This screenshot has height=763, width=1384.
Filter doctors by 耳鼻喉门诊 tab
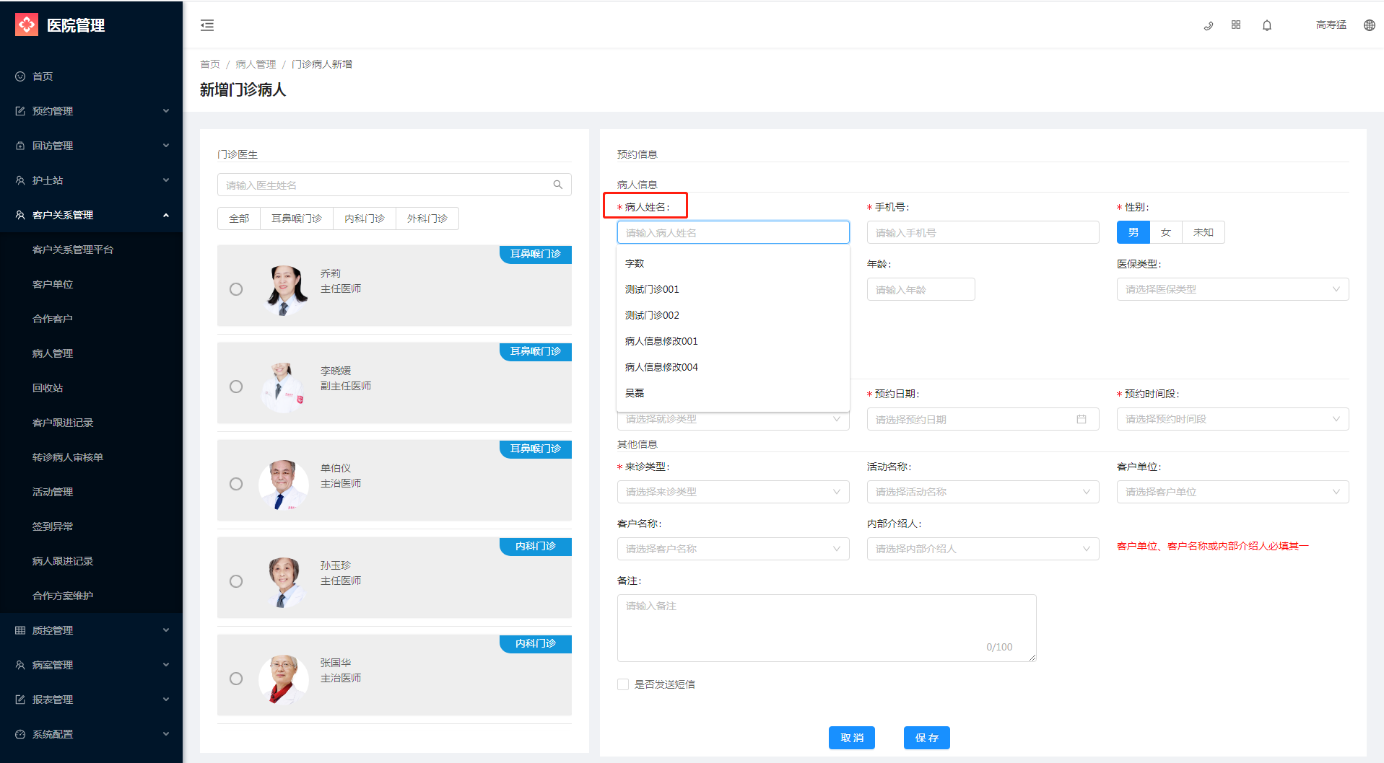coord(297,219)
